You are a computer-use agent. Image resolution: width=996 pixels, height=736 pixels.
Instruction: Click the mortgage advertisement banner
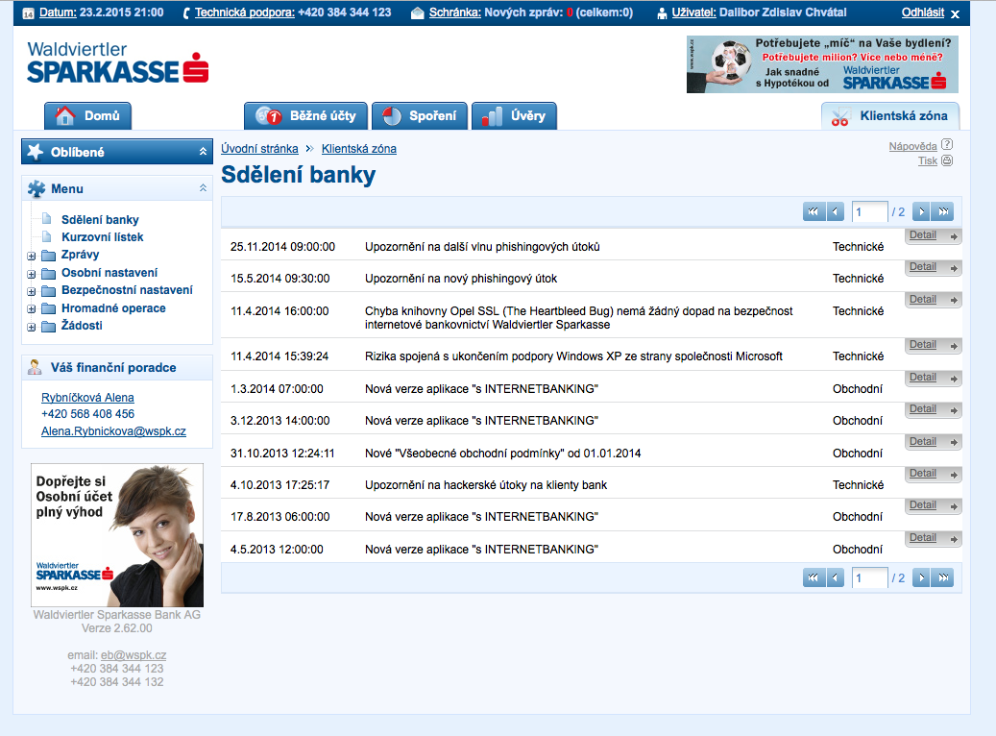coord(822,64)
